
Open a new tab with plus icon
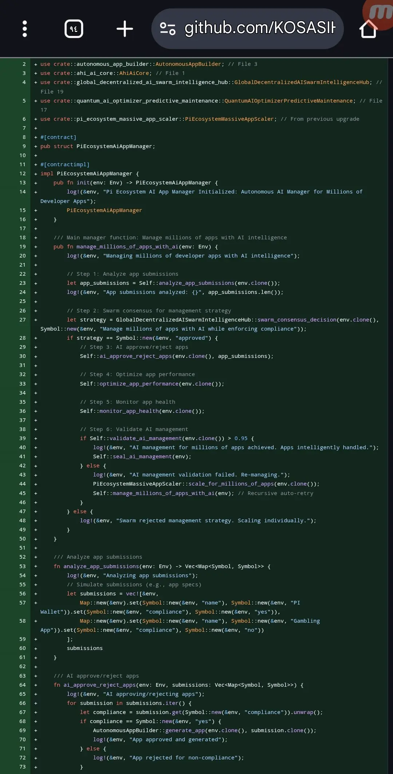pyautogui.click(x=125, y=29)
